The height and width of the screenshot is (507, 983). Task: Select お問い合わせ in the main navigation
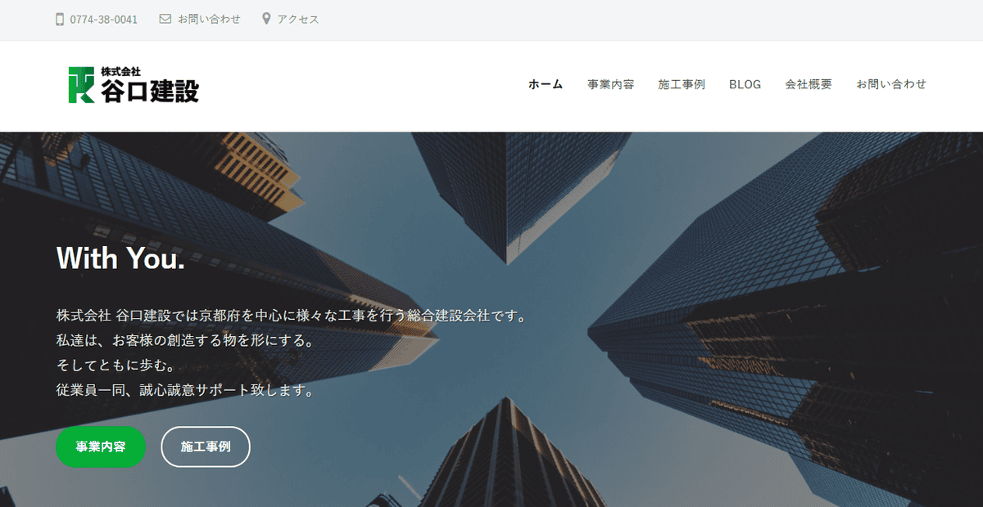coord(892,83)
